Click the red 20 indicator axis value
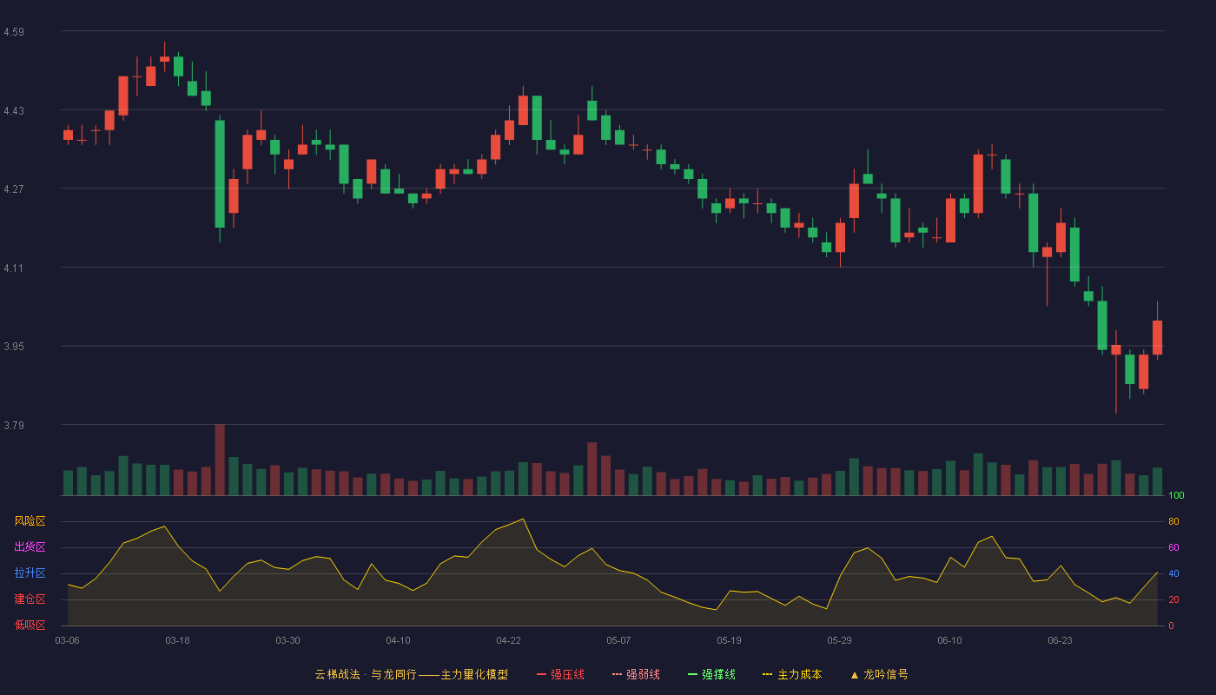 pos(1173,600)
